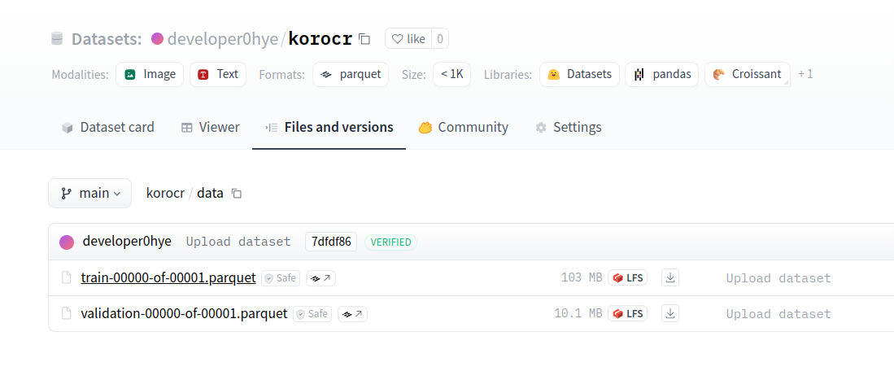
Task: Open commit hash 7dfdf86
Action: 331,242
